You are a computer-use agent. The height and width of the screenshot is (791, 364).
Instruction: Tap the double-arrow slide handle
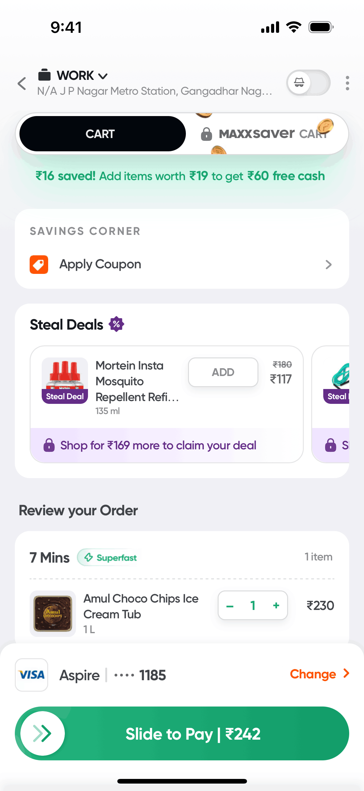pos(43,733)
